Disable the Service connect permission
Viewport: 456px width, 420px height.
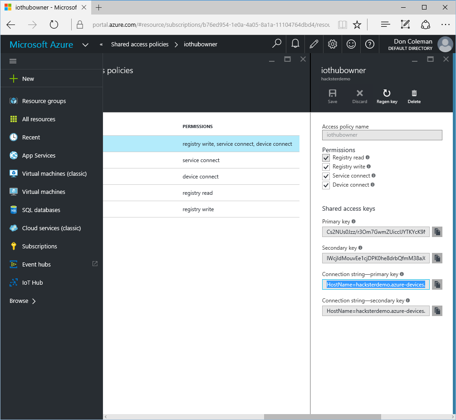325,176
